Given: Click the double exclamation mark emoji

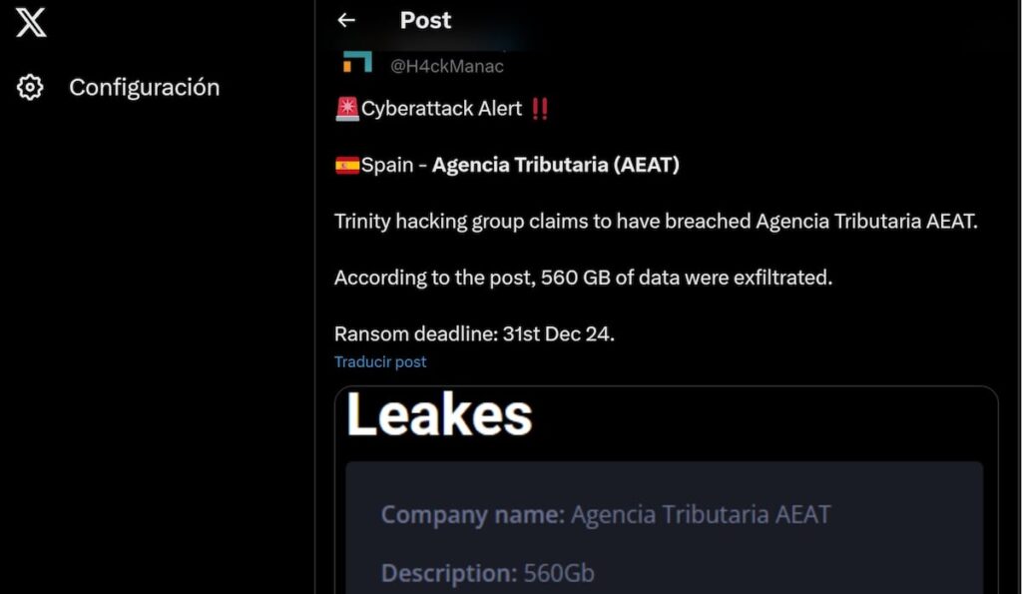Looking at the screenshot, I should coord(540,109).
